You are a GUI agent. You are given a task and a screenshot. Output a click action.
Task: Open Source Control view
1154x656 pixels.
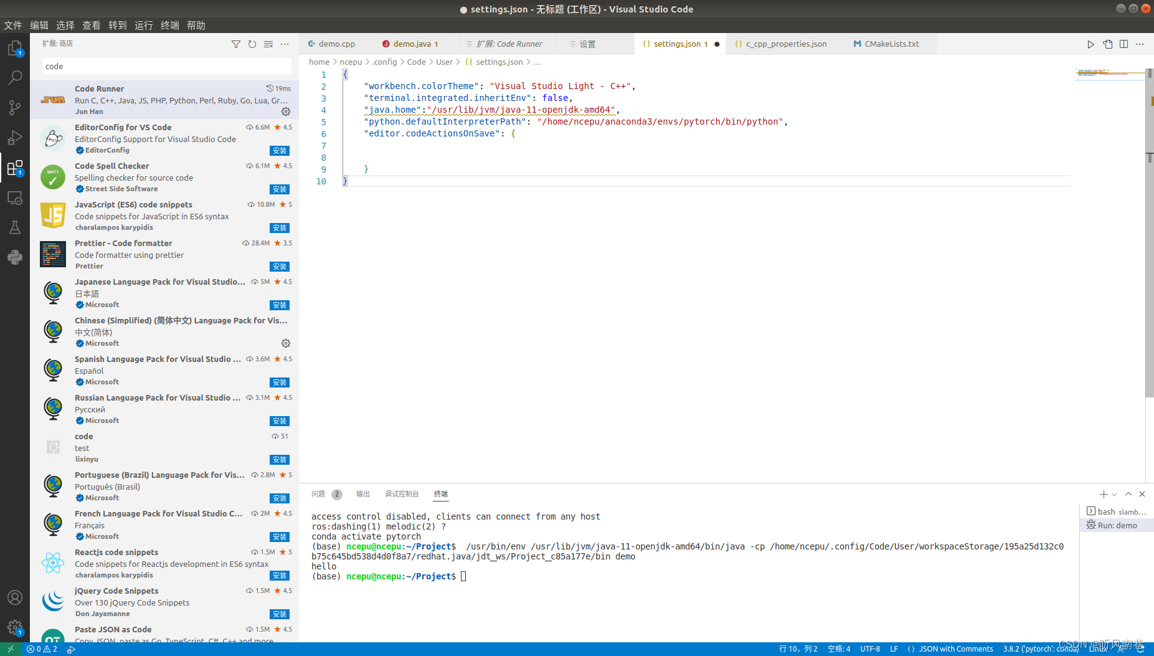pyautogui.click(x=15, y=108)
